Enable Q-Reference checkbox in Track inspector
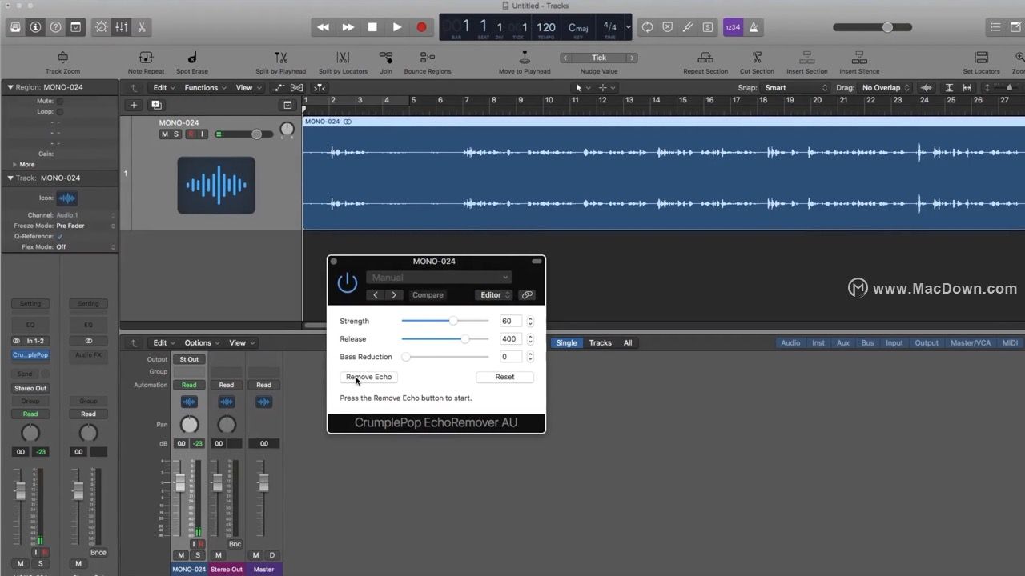Image resolution: width=1025 pixels, height=576 pixels. point(60,237)
